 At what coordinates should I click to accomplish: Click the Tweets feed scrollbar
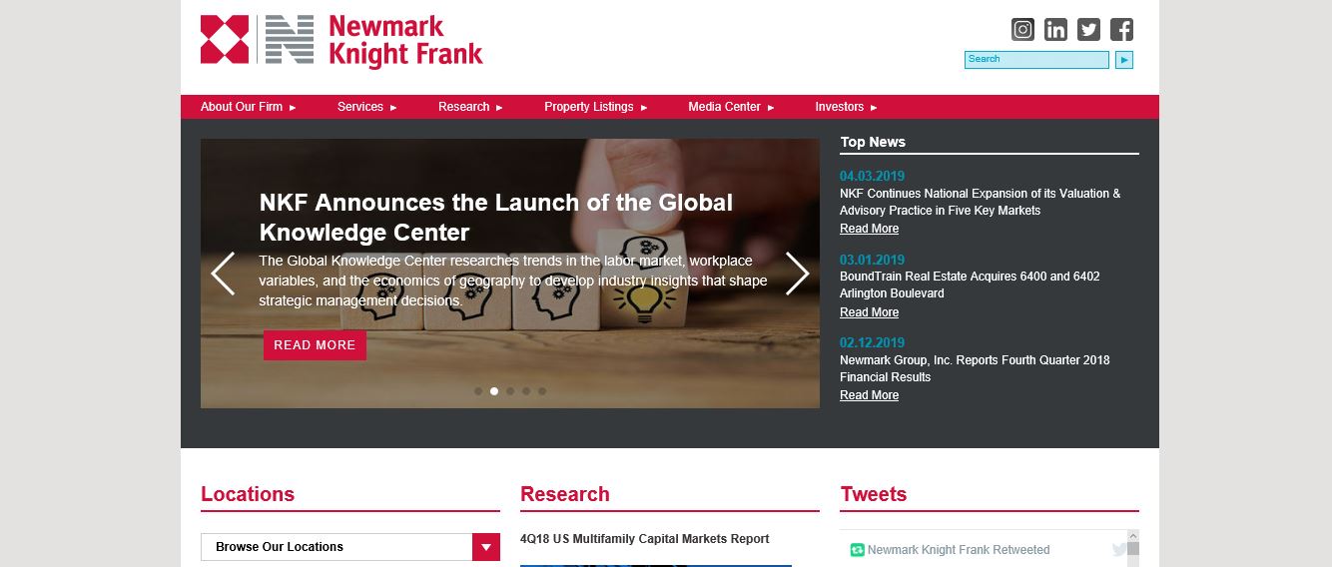tap(1132, 550)
